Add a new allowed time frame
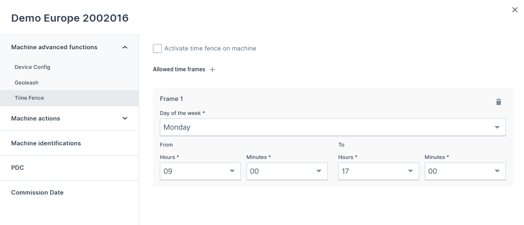The width and height of the screenshot is (524, 225). coord(212,70)
